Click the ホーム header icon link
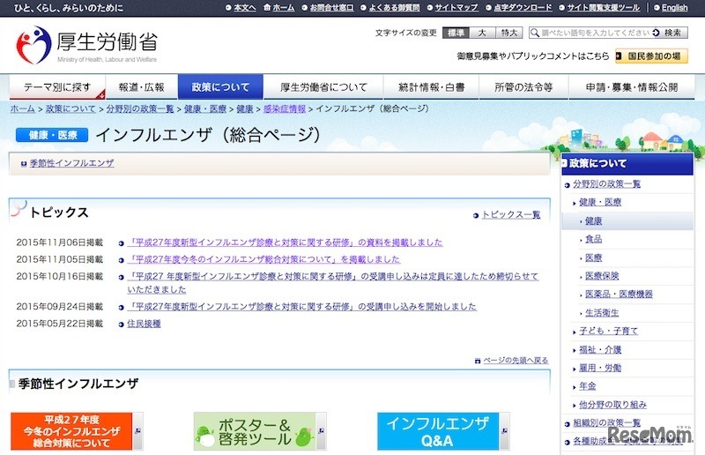Viewport: 705px width, 455px height. tap(282, 8)
